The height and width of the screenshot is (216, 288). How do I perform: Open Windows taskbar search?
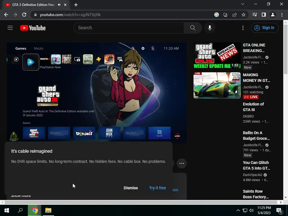[20, 210]
